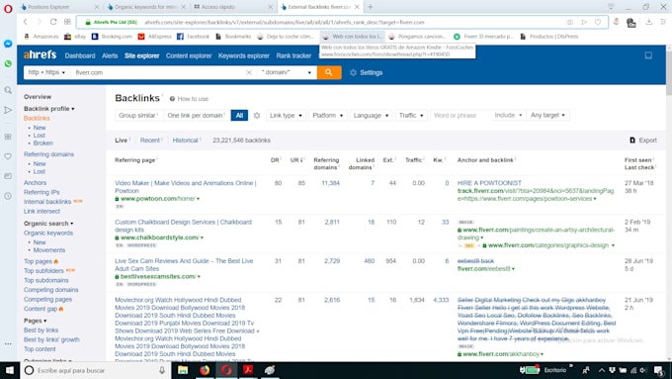The image size is (672, 379).
Task: Open backlinks filter gear settings
Action: (x=257, y=115)
